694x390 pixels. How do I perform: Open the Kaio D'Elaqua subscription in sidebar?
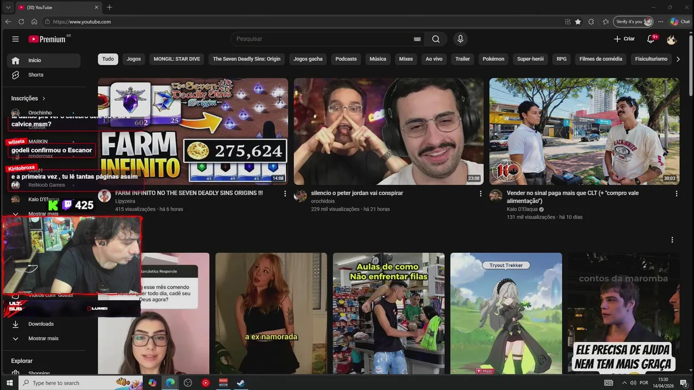43,199
